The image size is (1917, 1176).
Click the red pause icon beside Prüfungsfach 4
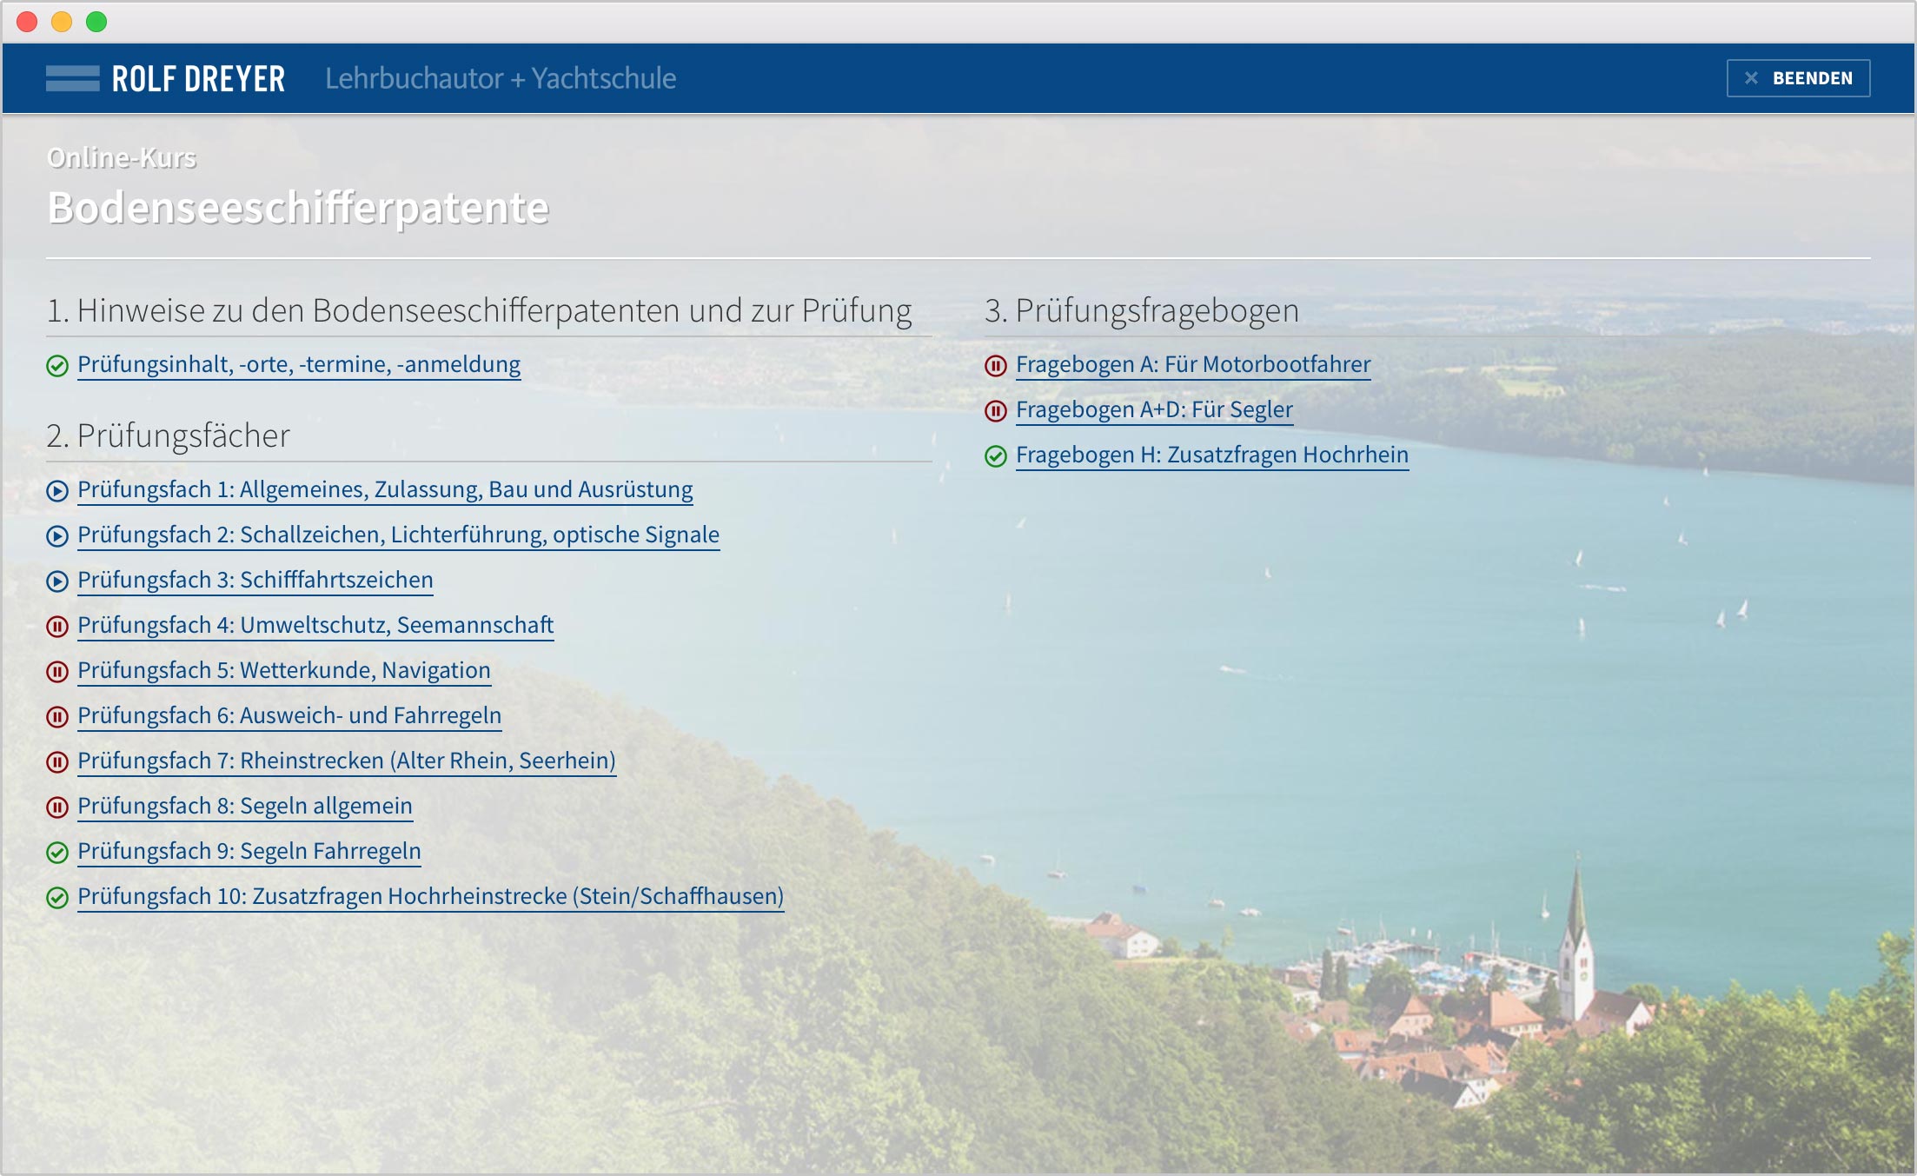[x=57, y=627]
